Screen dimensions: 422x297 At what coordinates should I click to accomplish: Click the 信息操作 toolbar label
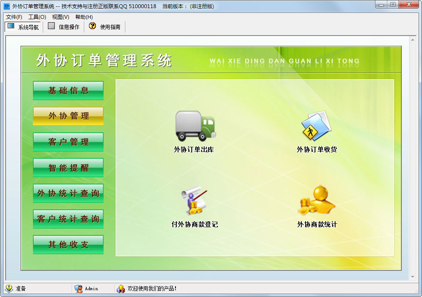pyautogui.click(x=69, y=27)
